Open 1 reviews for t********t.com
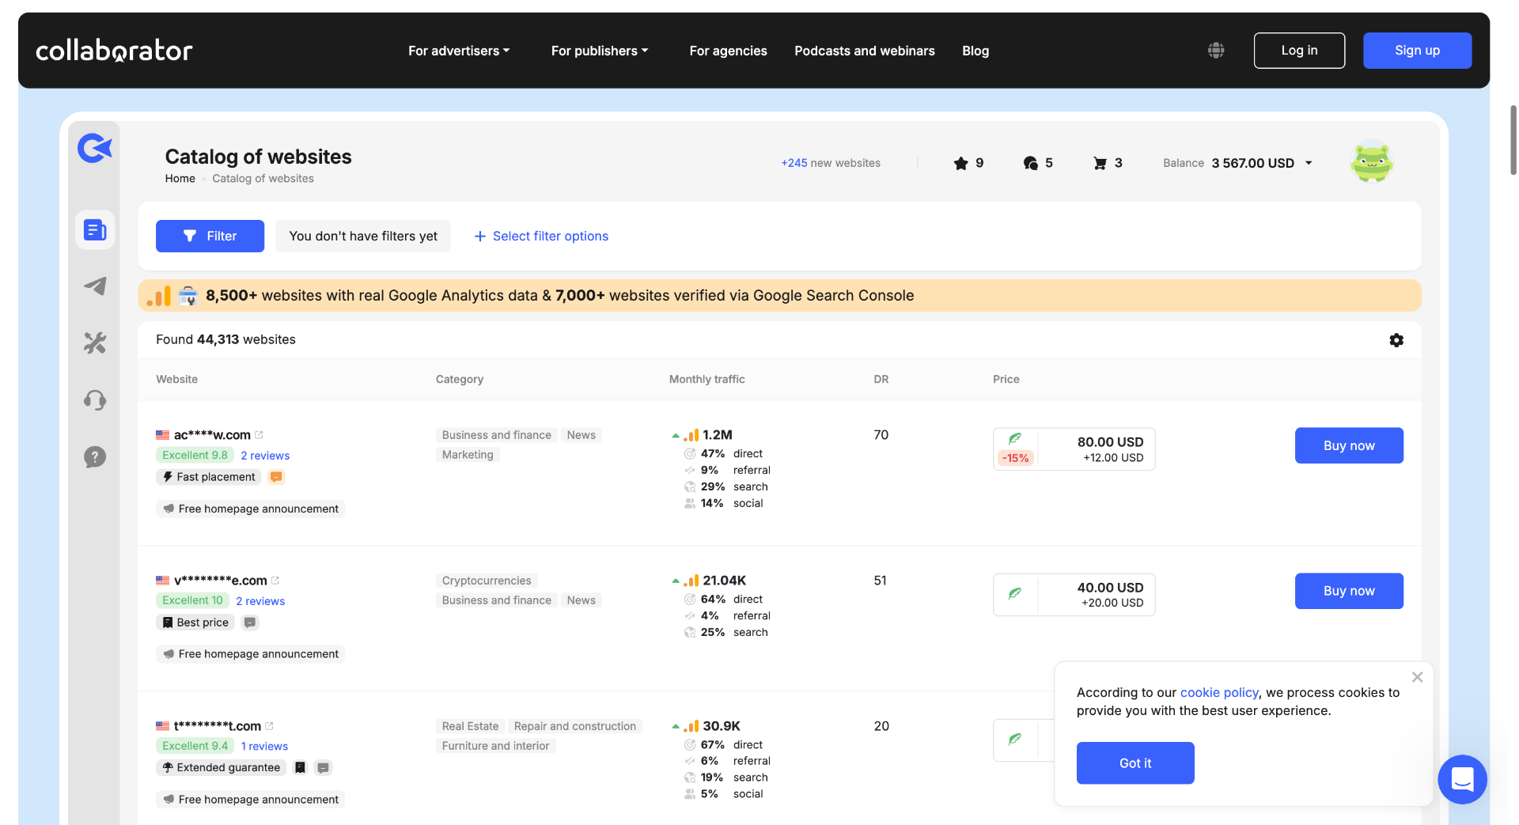Screen dimensions: 1519x825 tap(264, 746)
